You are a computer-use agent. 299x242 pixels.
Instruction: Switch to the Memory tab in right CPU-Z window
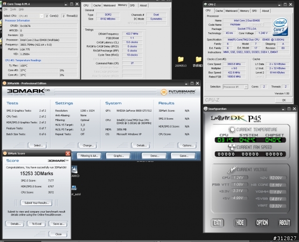click(x=244, y=11)
